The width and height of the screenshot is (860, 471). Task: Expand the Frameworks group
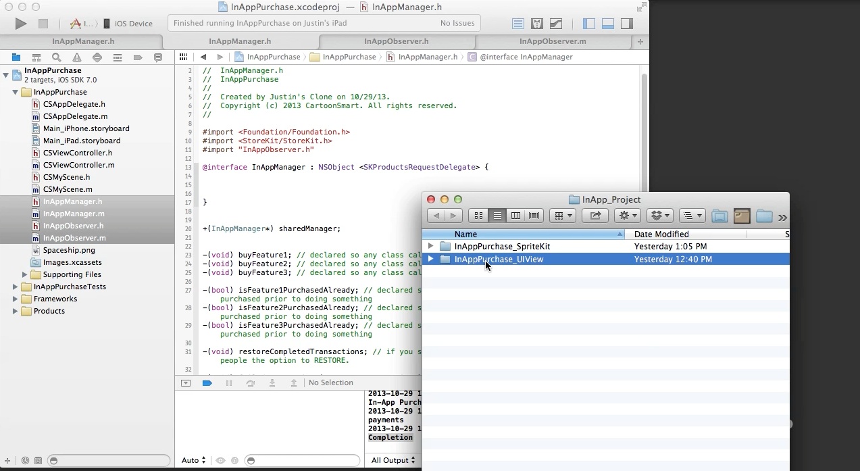[16, 299]
